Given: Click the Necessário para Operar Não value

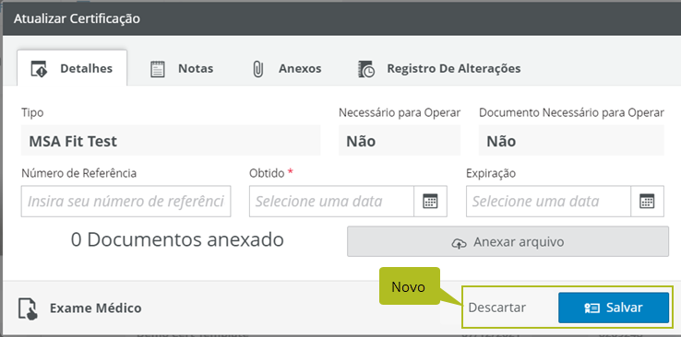Looking at the screenshot, I should coord(400,140).
